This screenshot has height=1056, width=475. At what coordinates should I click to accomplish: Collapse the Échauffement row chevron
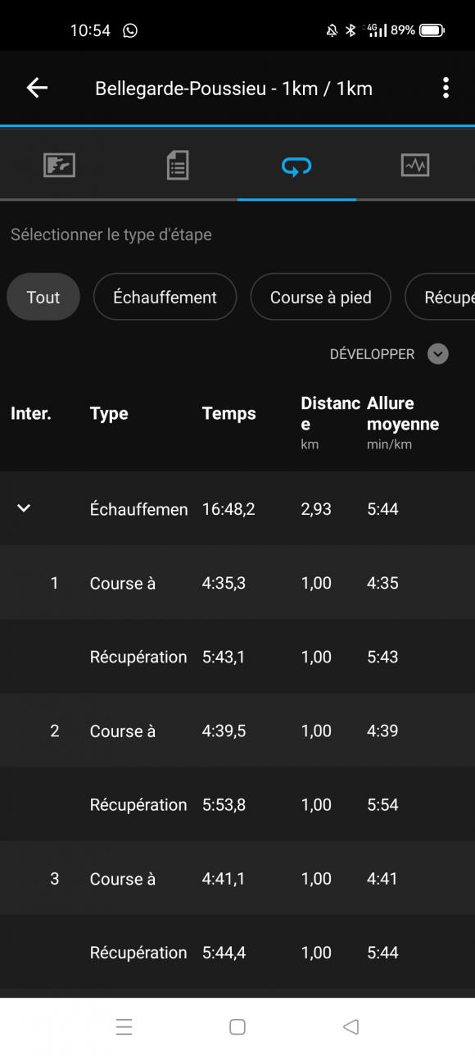tap(24, 508)
